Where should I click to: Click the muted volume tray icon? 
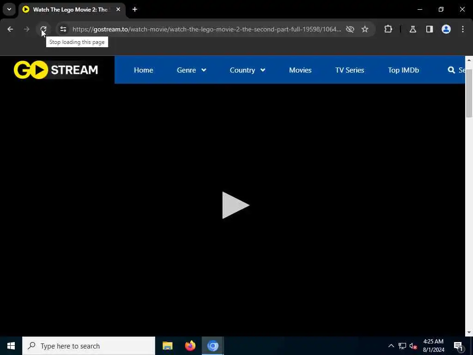(413, 346)
